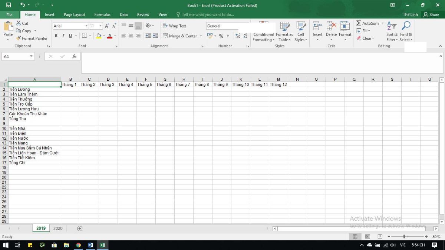Click the Cut scissors command
This screenshot has width=445, height=250.
pos(22,23)
